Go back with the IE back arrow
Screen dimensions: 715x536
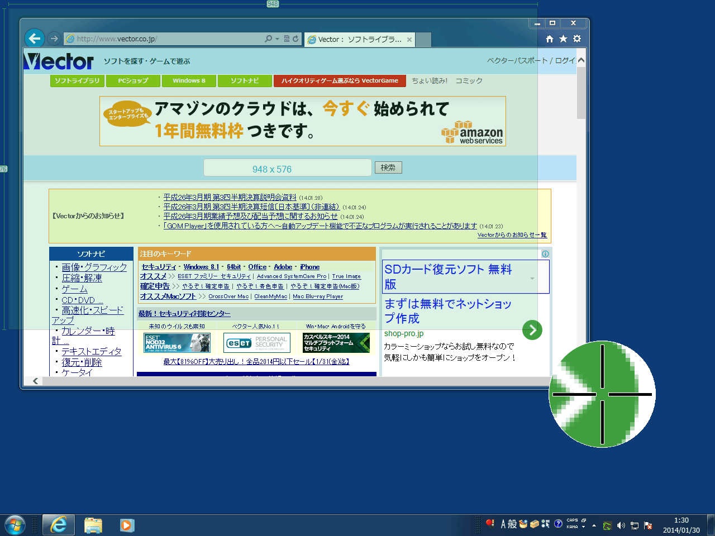point(35,38)
